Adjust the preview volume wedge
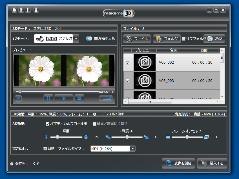The height and width of the screenshot is (179, 239). (106, 98)
